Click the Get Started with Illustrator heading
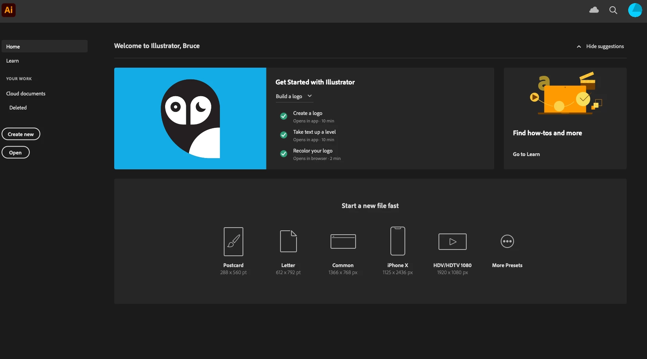This screenshot has height=359, width=647. (315, 82)
